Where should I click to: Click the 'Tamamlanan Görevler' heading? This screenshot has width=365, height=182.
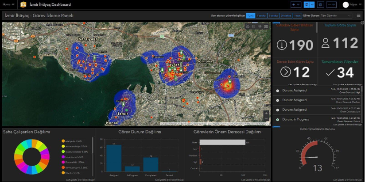(x=340, y=62)
